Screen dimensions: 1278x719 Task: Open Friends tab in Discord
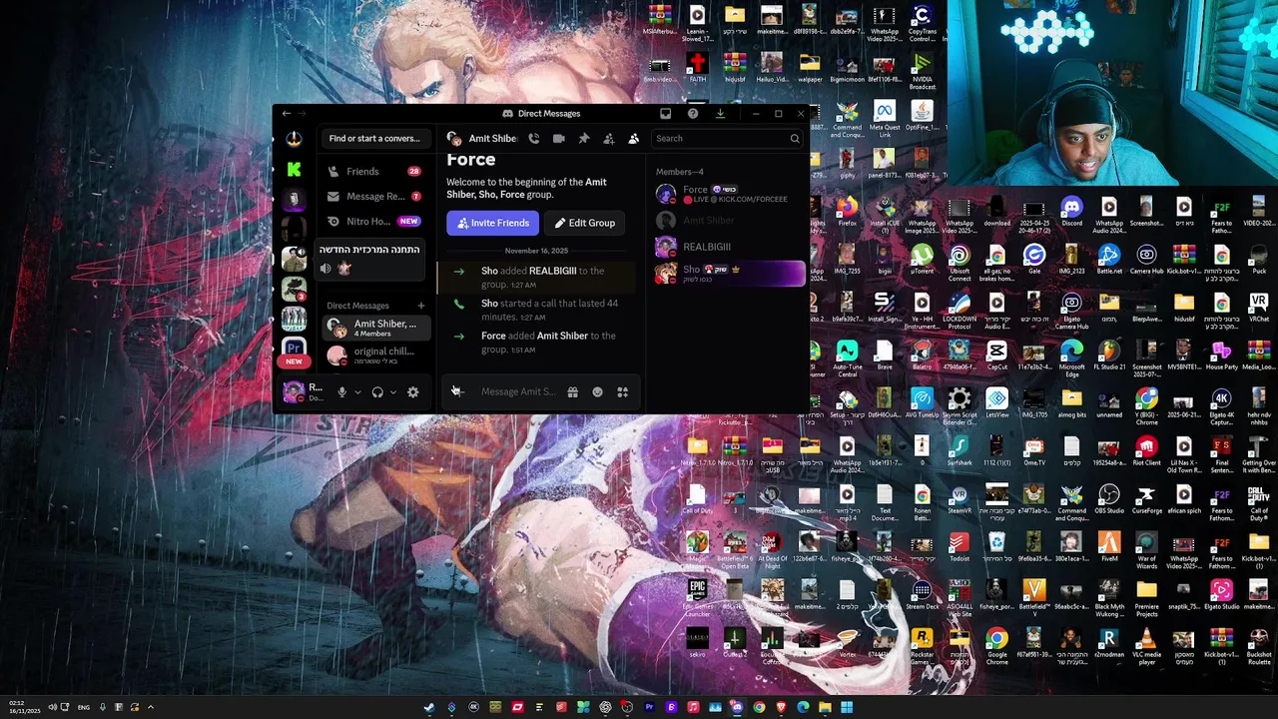[375, 172]
